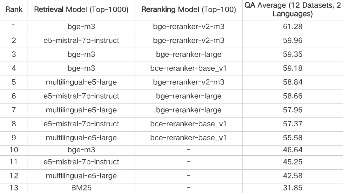Viewport: 343px width, 193px height.
Task: Select the score cell showing 59.35
Action: 293,55
